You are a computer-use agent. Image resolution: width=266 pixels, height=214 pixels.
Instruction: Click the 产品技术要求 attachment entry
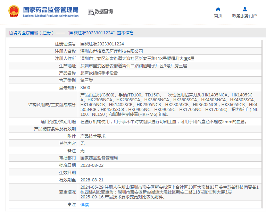93,136
